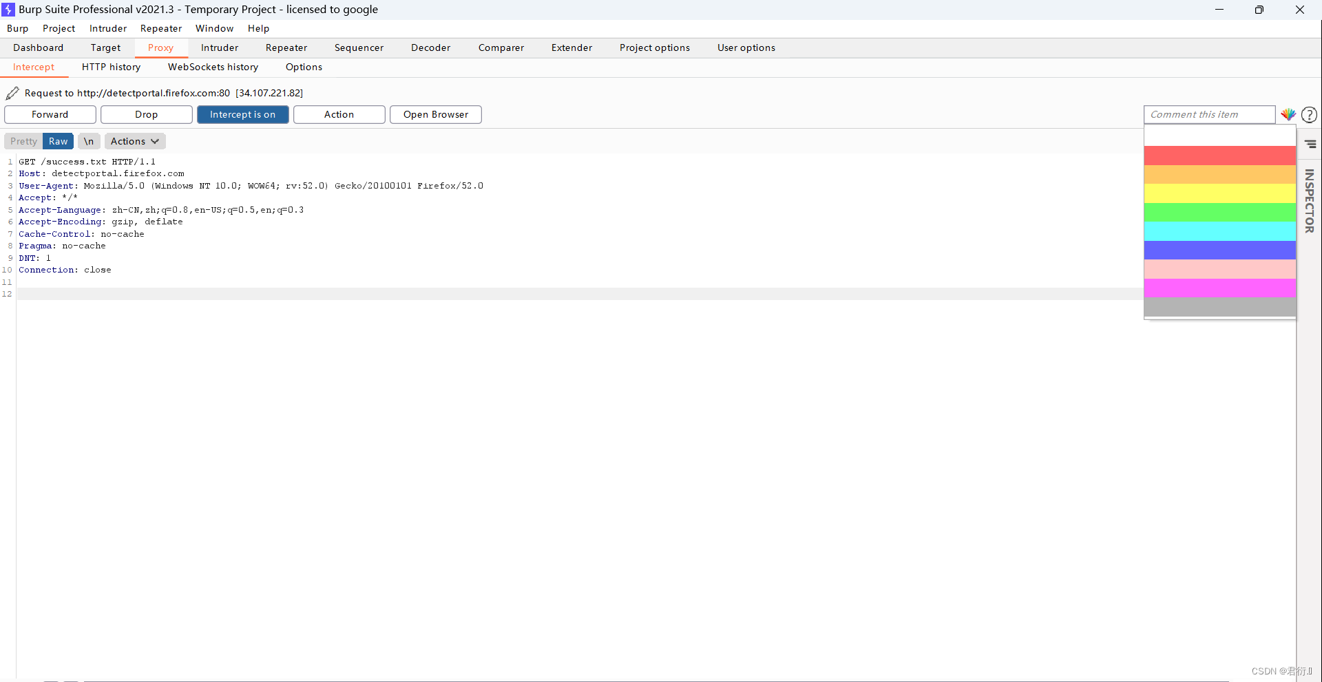Image resolution: width=1322 pixels, height=682 pixels.
Task: Open the Window menu
Action: pos(214,28)
